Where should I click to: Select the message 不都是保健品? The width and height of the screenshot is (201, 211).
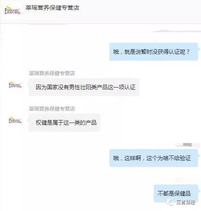(176, 193)
